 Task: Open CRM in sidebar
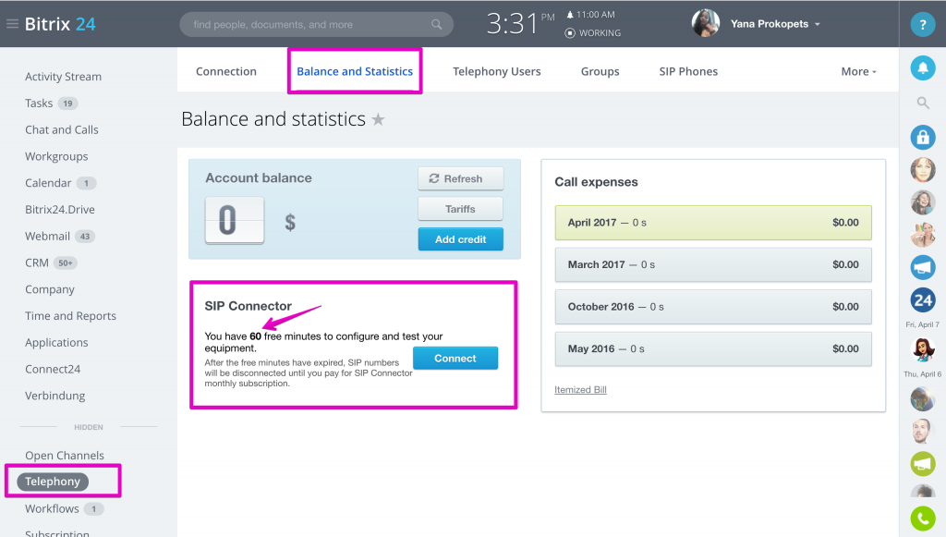pos(37,262)
